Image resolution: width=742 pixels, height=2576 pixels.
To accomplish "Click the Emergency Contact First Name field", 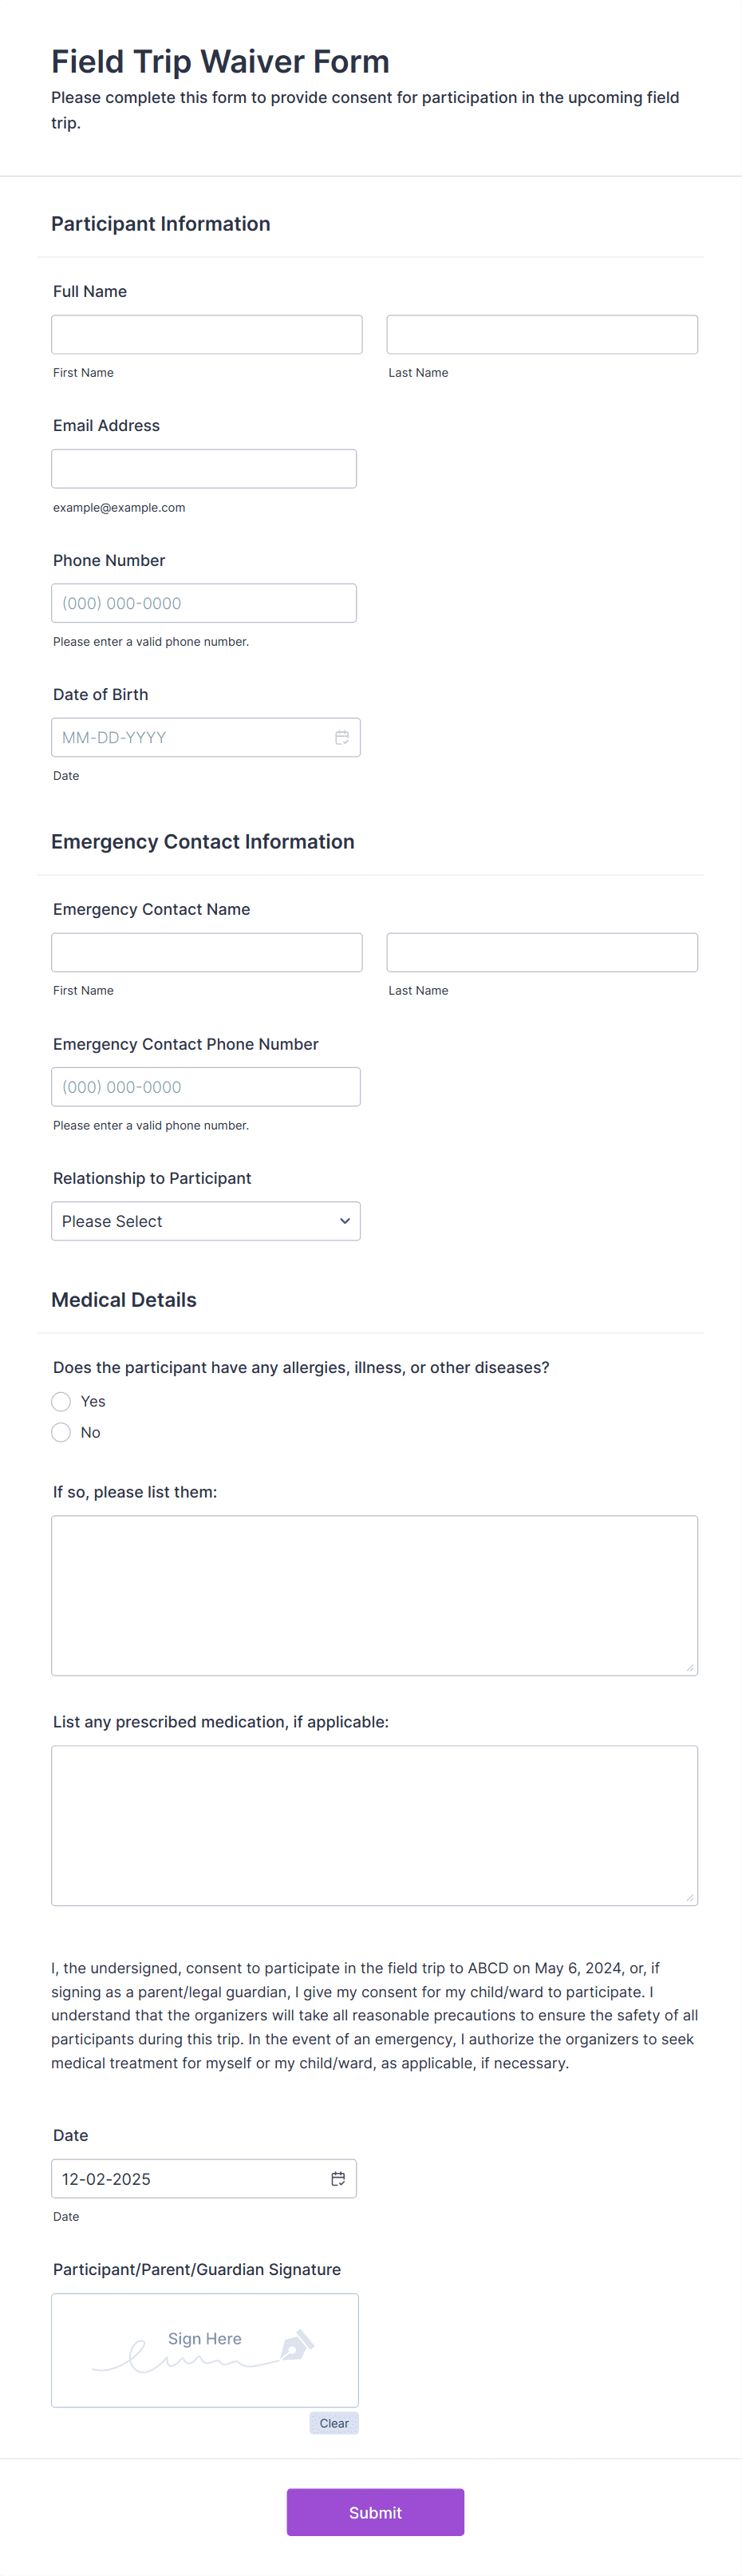I will coord(206,951).
